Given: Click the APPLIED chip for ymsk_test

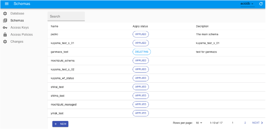Looking at the screenshot, I should (141, 113).
